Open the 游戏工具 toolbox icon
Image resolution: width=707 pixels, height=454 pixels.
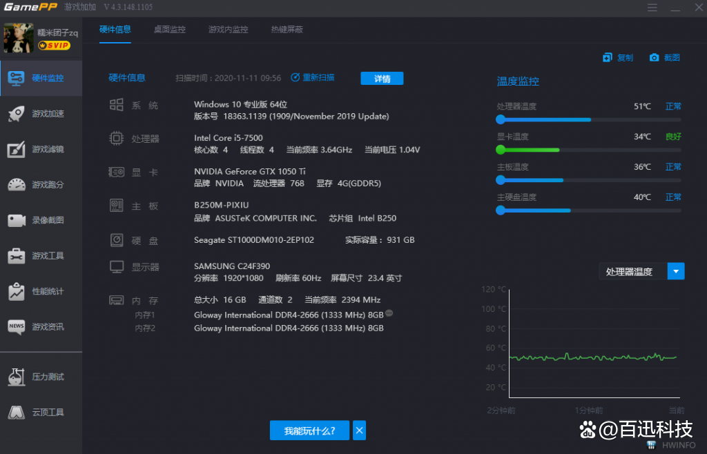point(17,256)
